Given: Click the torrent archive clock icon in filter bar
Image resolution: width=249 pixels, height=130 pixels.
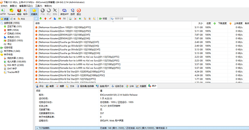Looking at the screenshot, I should click(x=70, y=19).
